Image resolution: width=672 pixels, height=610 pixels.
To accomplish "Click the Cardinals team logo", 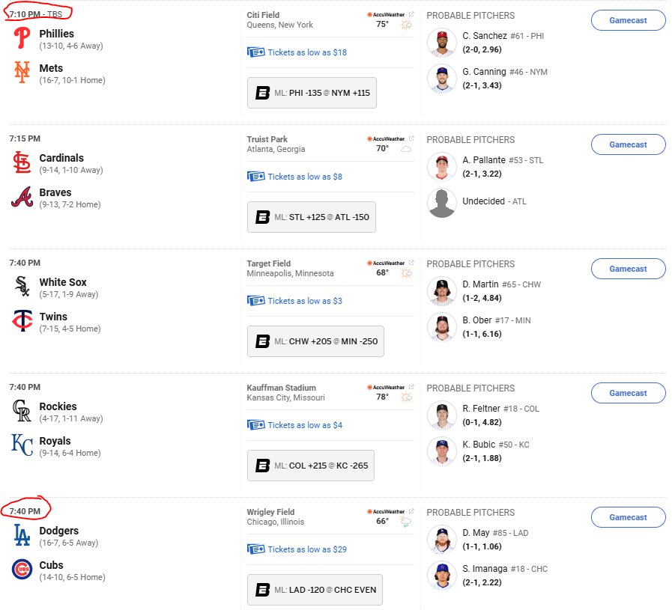I will [x=22, y=162].
